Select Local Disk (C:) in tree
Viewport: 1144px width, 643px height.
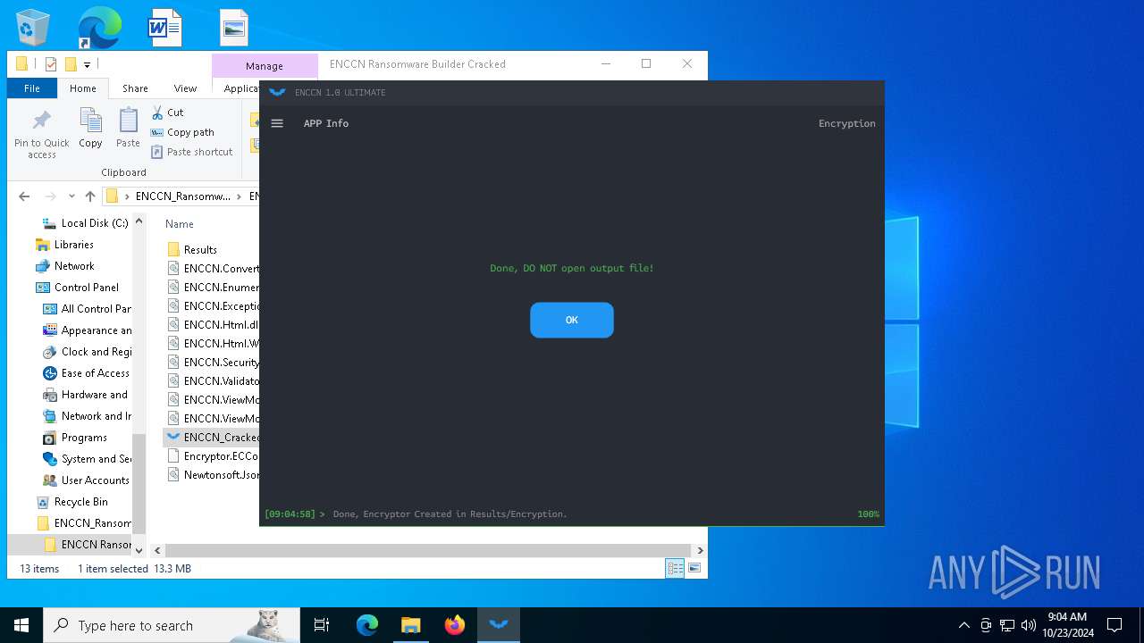(x=86, y=223)
